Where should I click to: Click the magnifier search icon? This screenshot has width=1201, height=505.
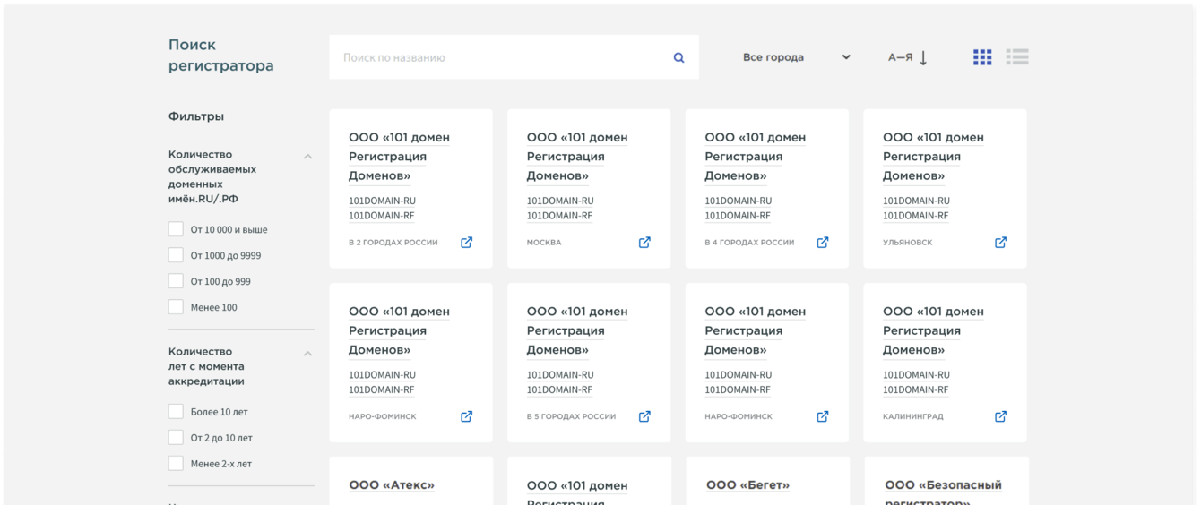tap(678, 57)
